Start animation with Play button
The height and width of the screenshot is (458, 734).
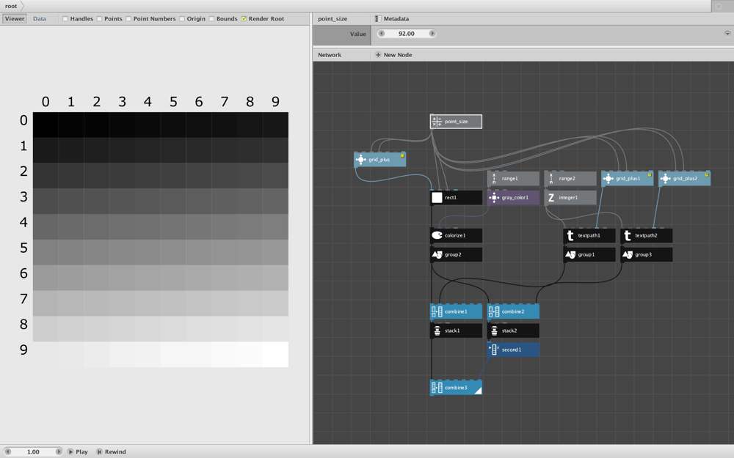point(77,451)
